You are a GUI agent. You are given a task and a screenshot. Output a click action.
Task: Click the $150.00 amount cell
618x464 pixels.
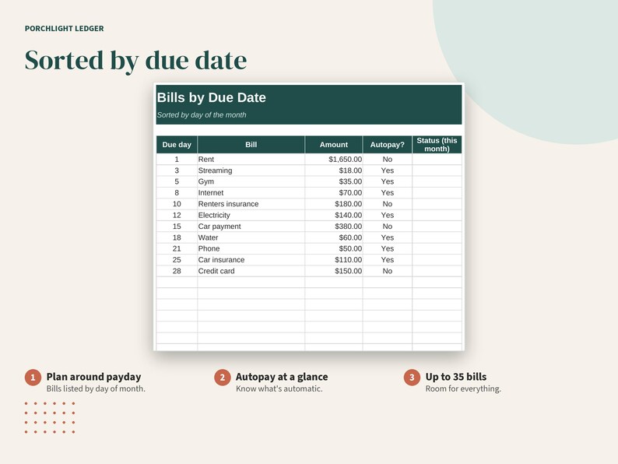click(334, 271)
